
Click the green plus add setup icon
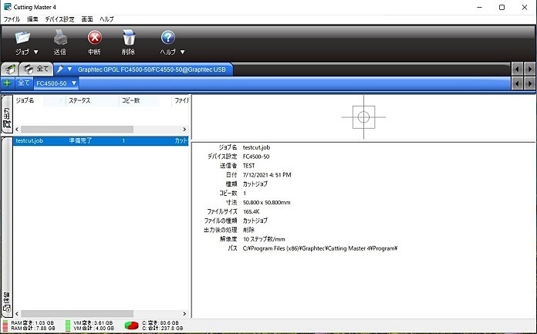click(x=7, y=83)
